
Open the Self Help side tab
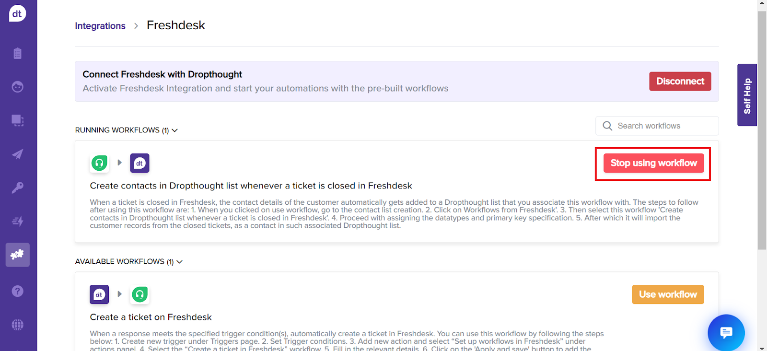pyautogui.click(x=747, y=95)
